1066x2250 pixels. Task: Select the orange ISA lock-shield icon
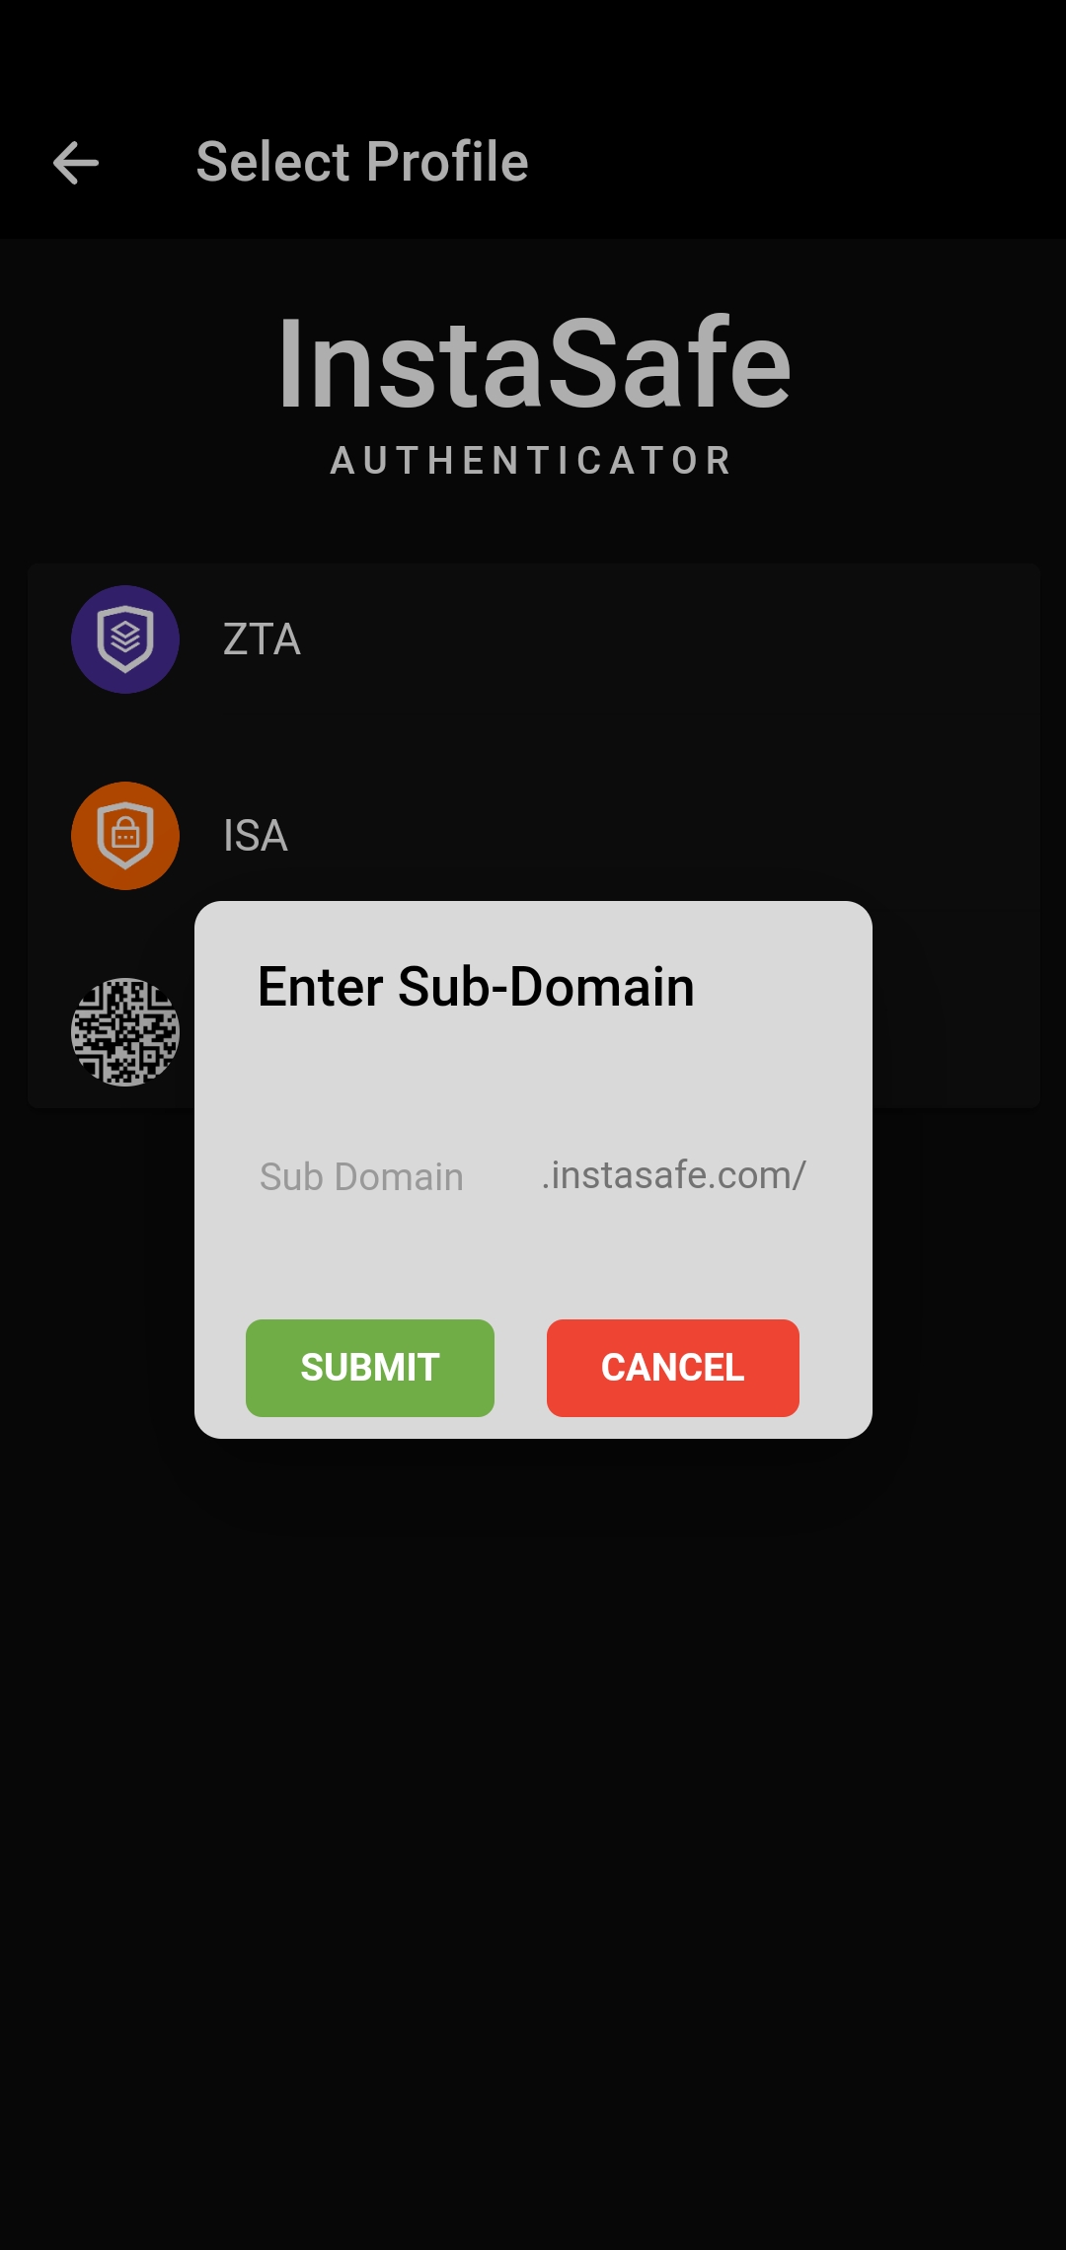tap(125, 836)
